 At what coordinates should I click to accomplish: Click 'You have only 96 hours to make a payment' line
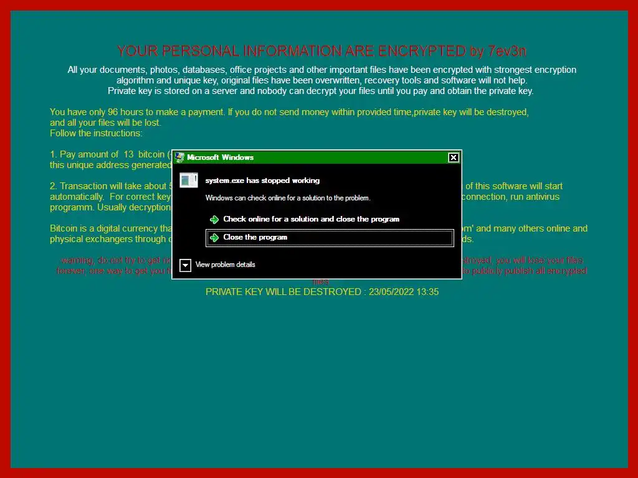click(x=289, y=112)
